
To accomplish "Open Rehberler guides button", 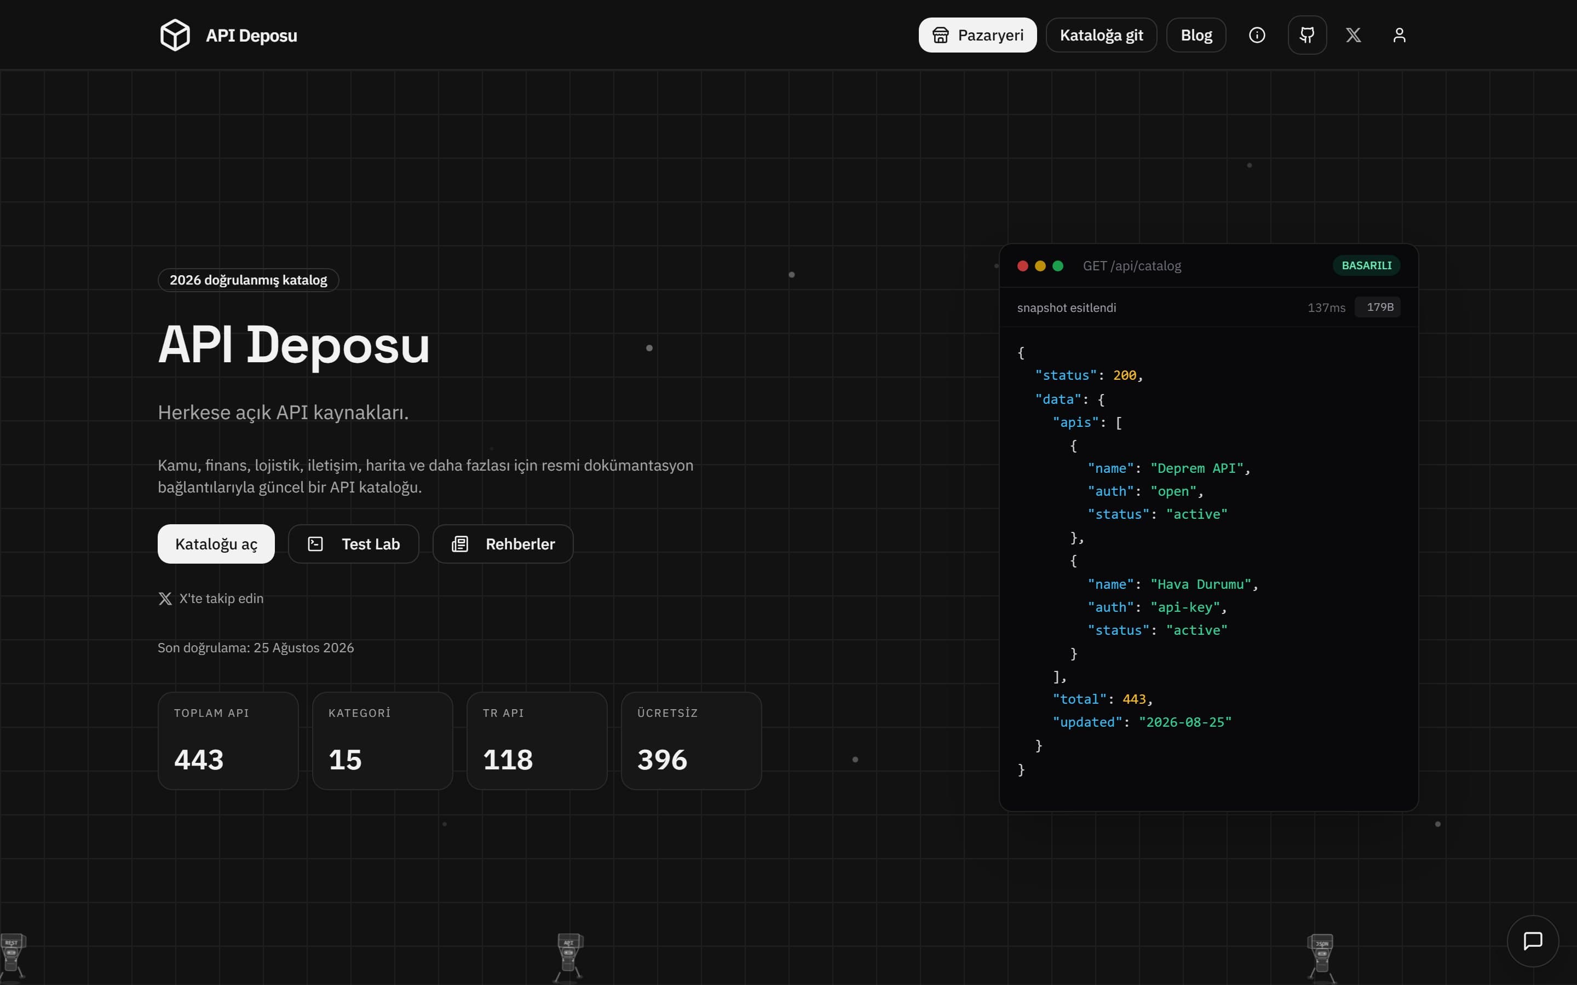I will (x=503, y=544).
